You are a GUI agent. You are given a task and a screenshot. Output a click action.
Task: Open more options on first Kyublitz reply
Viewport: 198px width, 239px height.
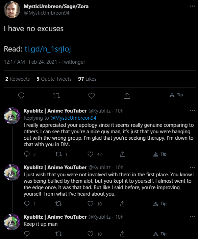coord(192,111)
